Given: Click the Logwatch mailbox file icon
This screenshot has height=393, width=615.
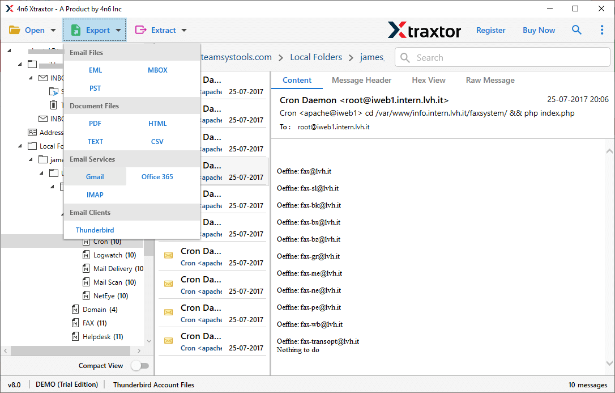Looking at the screenshot, I should [x=86, y=255].
